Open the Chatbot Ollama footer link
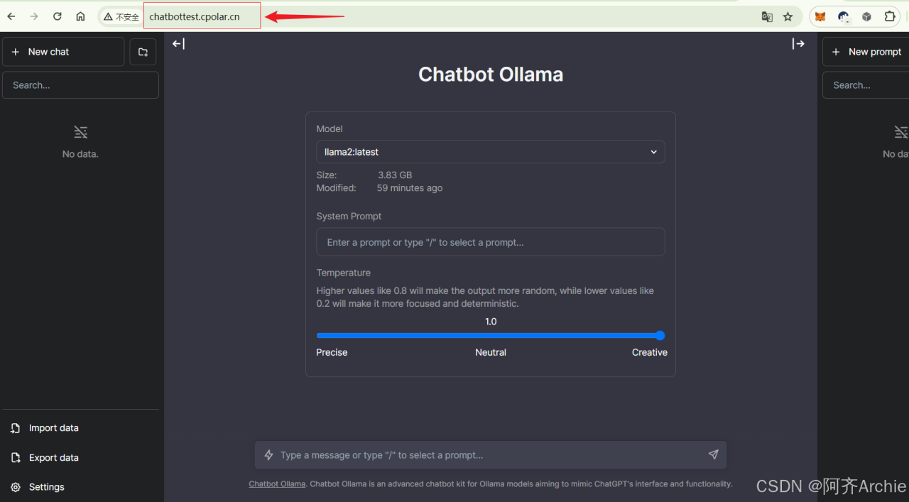 [x=277, y=484]
